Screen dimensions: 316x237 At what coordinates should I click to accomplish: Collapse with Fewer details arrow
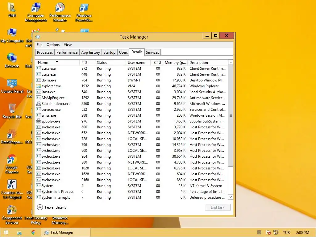click(x=40, y=207)
